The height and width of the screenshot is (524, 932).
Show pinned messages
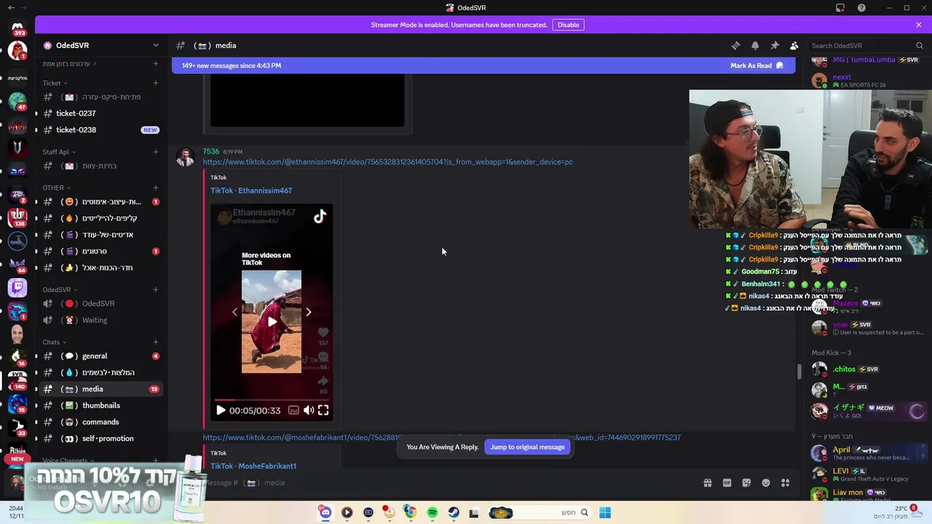click(x=775, y=45)
